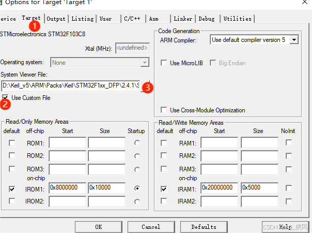Uncheck the IRAM1 default checkbox
Viewport: 312px width, 233px height.
[164, 188]
